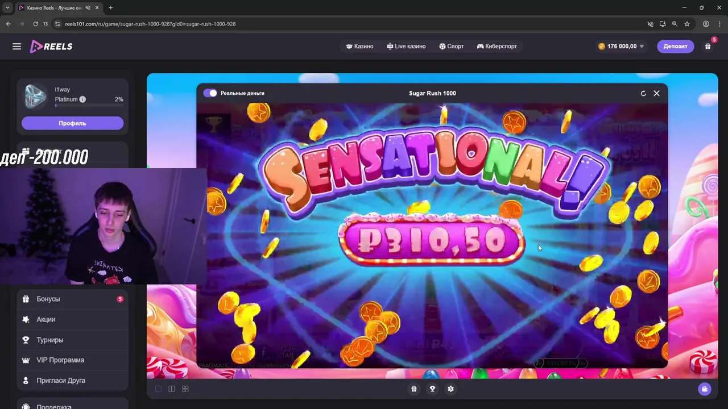Click the Депозит button
Viewport: 728px width, 409px height.
pos(675,47)
